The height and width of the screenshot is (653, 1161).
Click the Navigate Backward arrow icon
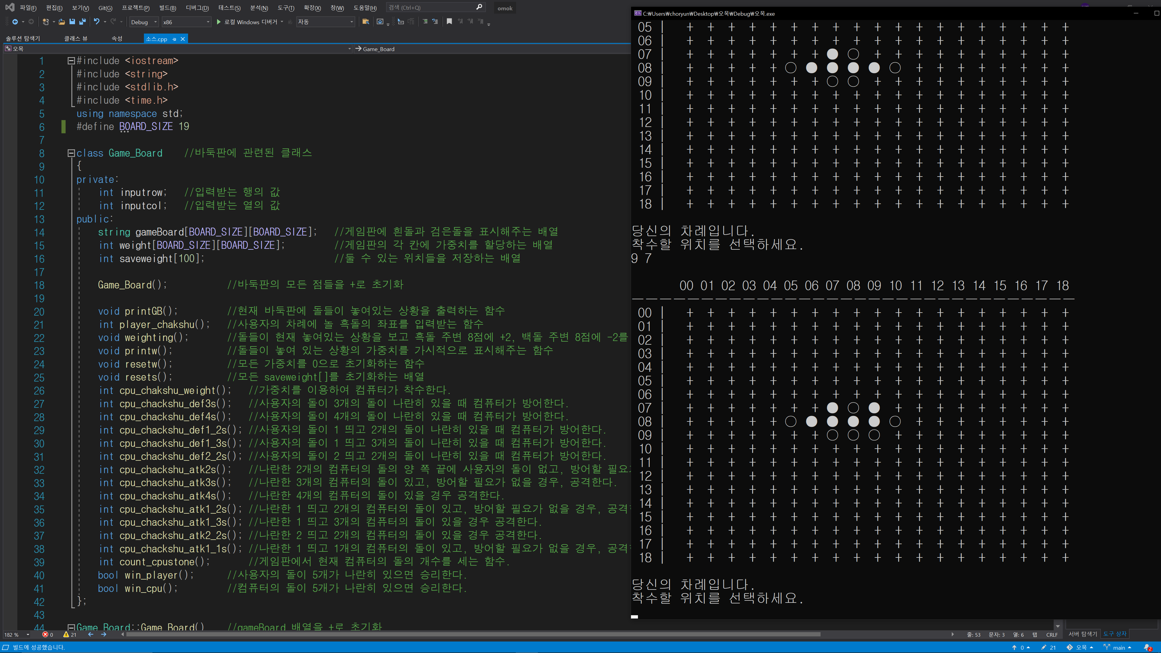[15, 22]
